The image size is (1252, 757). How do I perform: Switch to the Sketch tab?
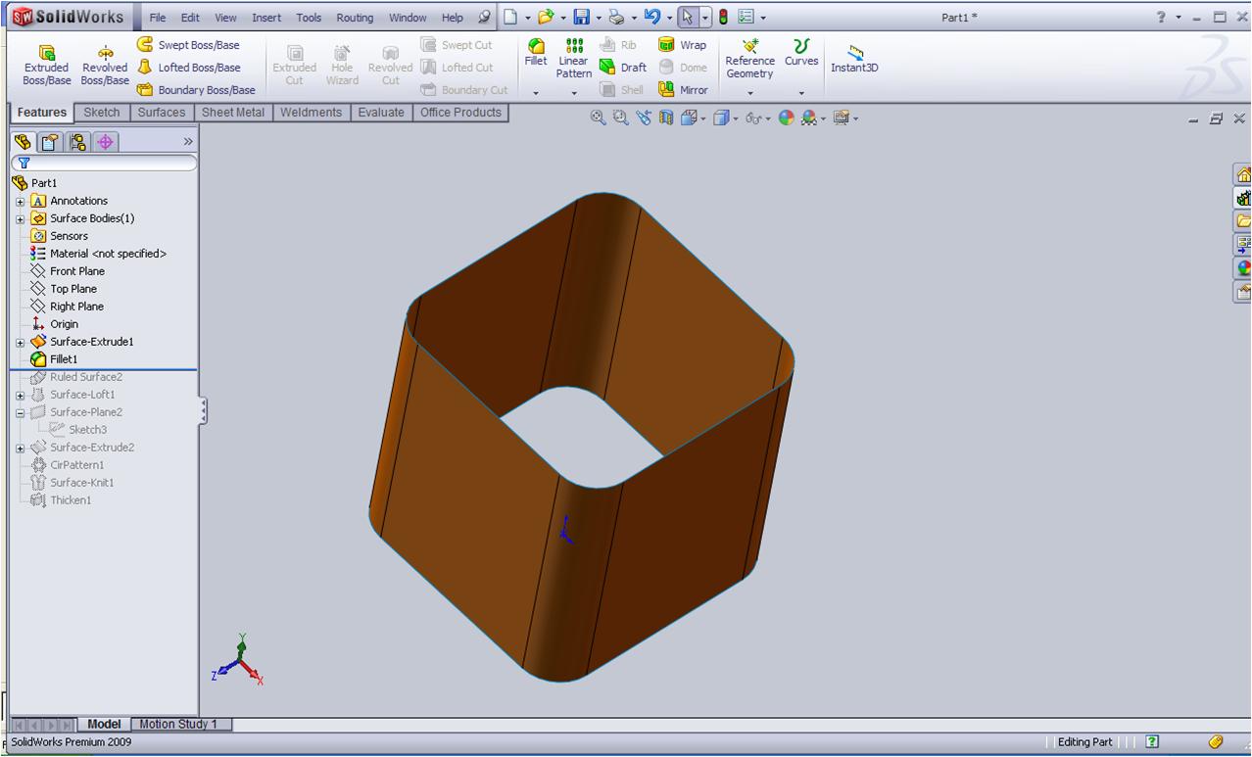pos(102,113)
